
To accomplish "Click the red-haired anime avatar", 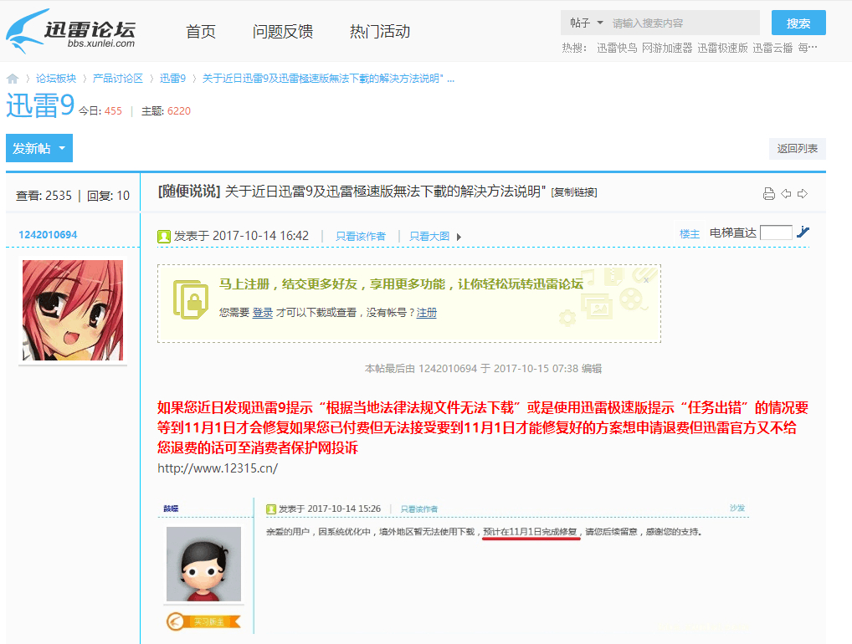I will point(73,310).
